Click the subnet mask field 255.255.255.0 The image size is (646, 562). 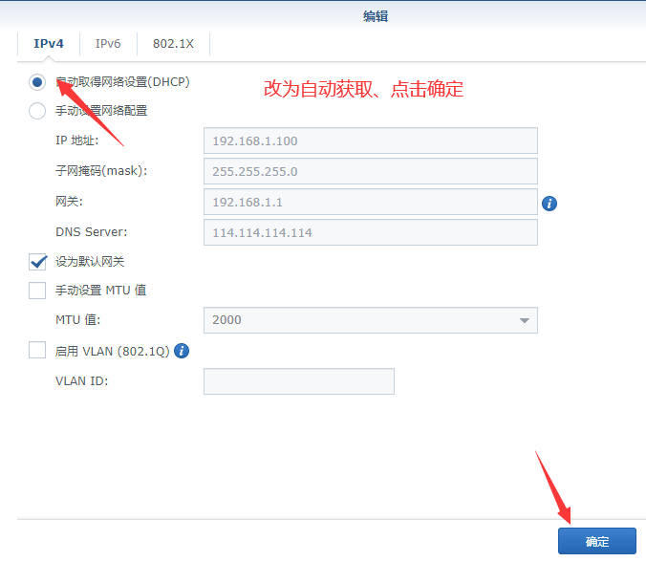[x=371, y=171]
